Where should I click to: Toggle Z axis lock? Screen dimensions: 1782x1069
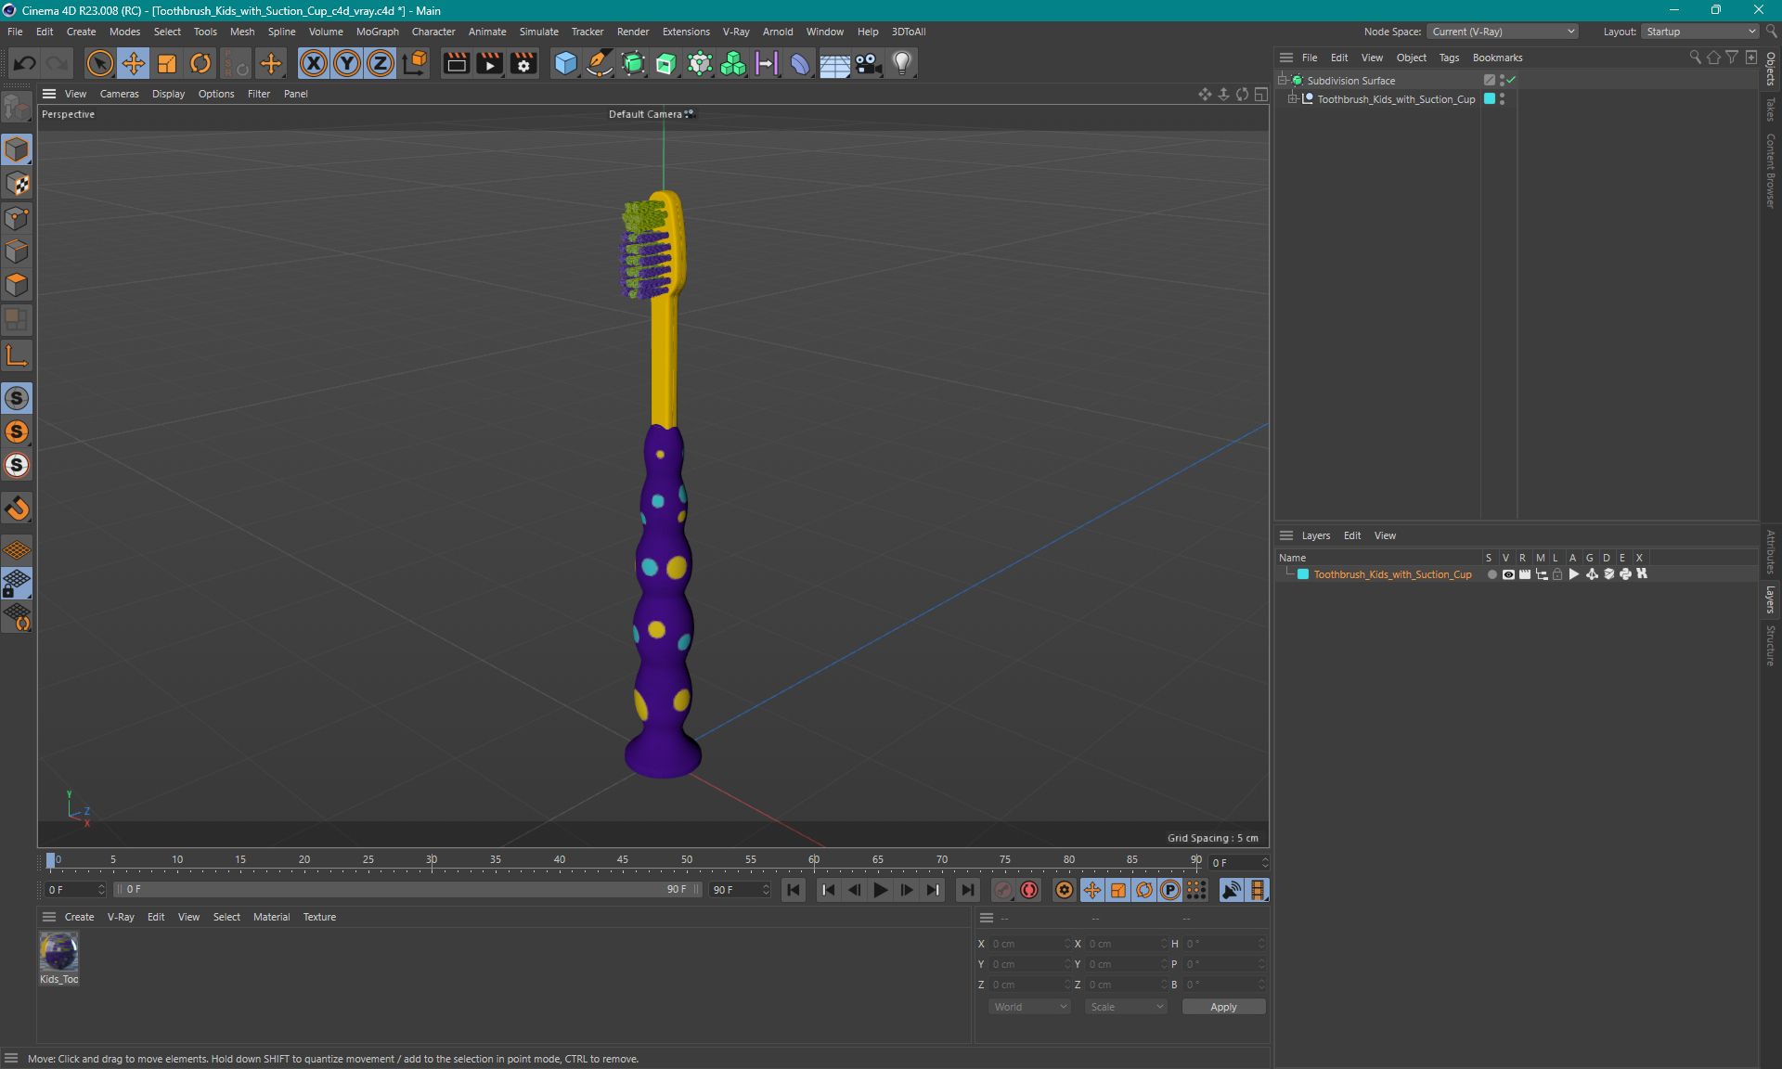[x=381, y=63]
